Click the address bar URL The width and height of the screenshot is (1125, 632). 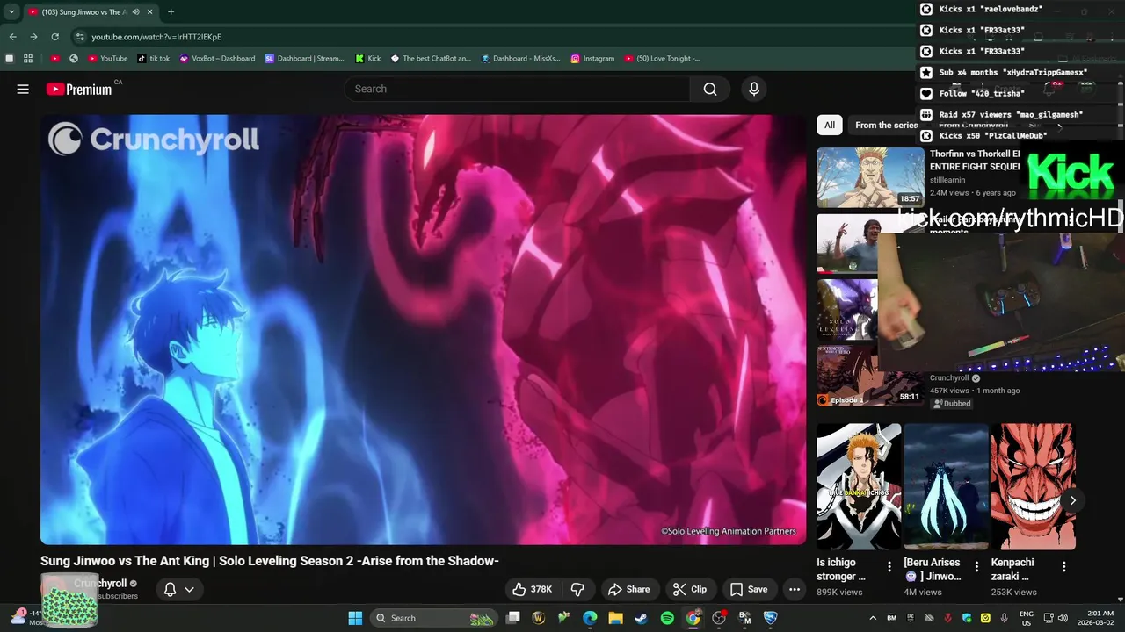point(156,37)
